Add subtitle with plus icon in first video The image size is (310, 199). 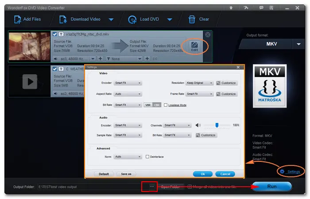147,59
